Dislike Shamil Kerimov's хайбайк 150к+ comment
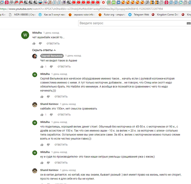This screenshot has width=191, height=184. pyautogui.click(x=51, y=115)
